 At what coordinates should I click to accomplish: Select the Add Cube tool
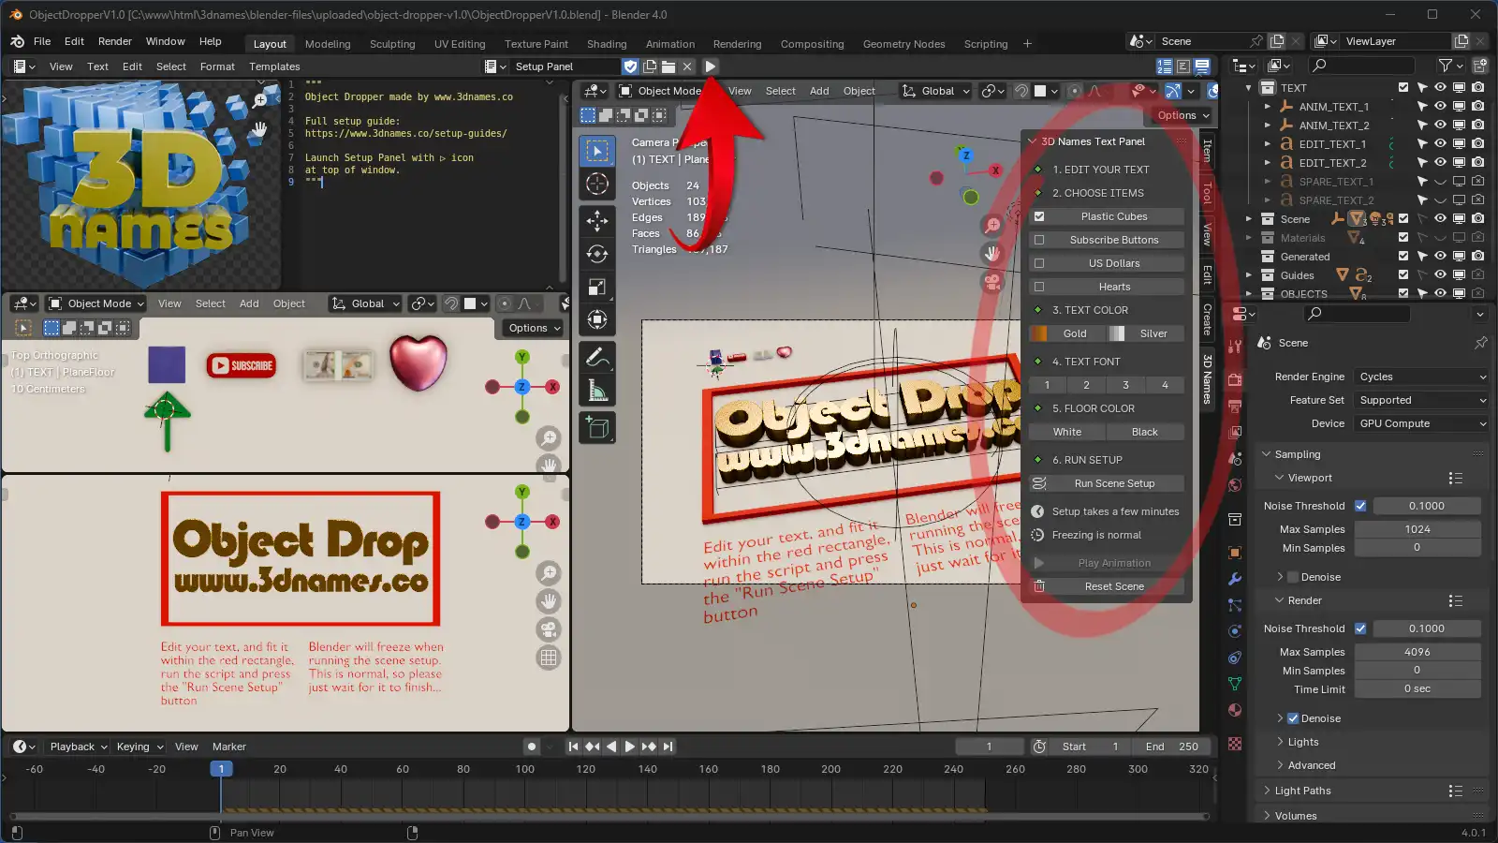tap(597, 428)
